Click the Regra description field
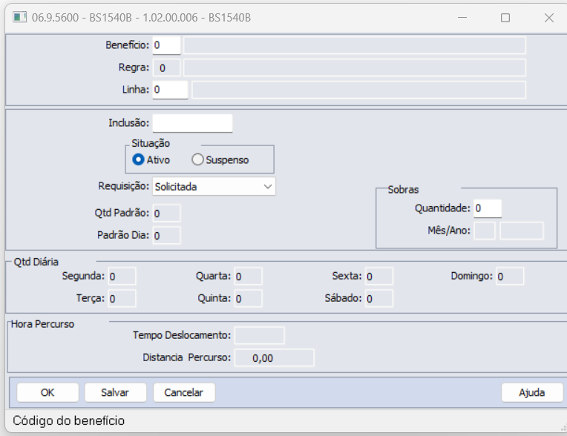 (x=355, y=67)
